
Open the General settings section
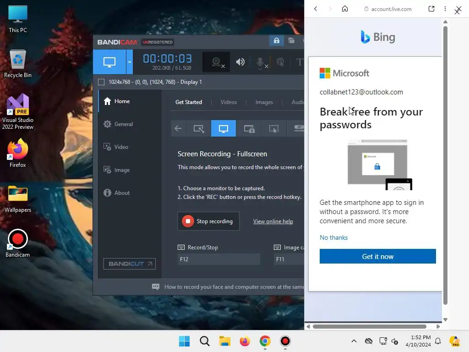click(x=129, y=124)
